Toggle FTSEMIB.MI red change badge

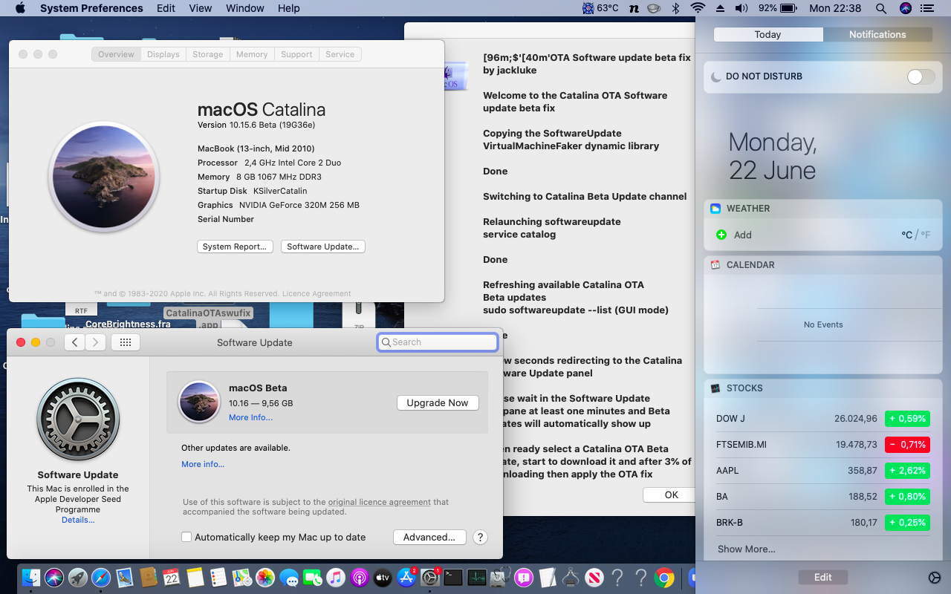click(908, 445)
